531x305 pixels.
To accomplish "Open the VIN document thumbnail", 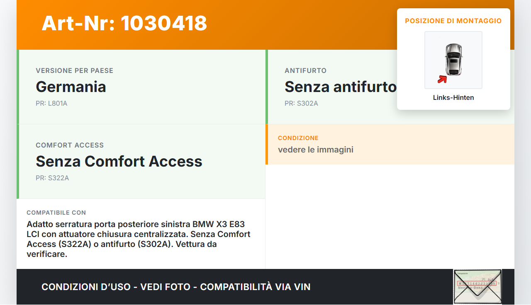I will (x=477, y=287).
